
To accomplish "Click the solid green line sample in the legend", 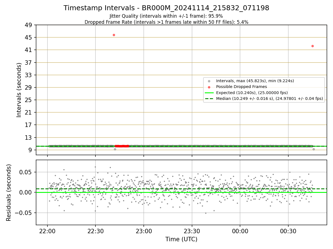I will point(209,93).
